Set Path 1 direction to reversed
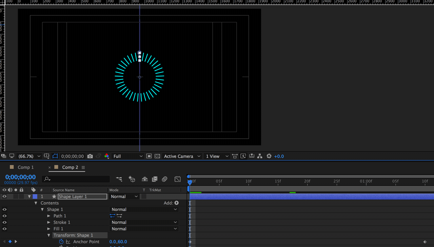434x247 pixels. click(x=119, y=216)
